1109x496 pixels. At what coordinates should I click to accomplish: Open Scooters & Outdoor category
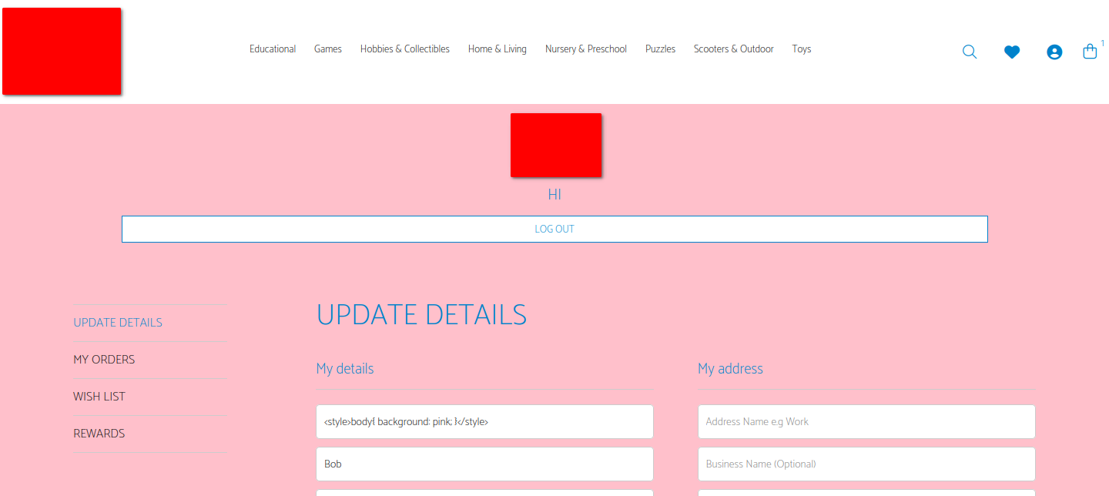[733, 49]
